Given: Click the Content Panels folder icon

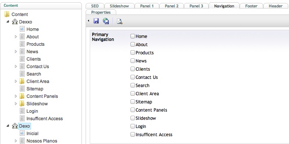Looking at the screenshot, I should tap(22, 96).
